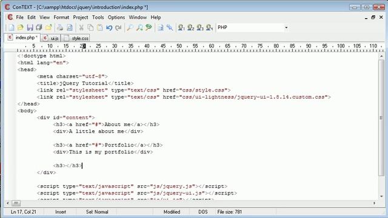This screenshot has height=218, width=388.
Task: Click the Close file toolbar icon
Action: pos(48,27)
